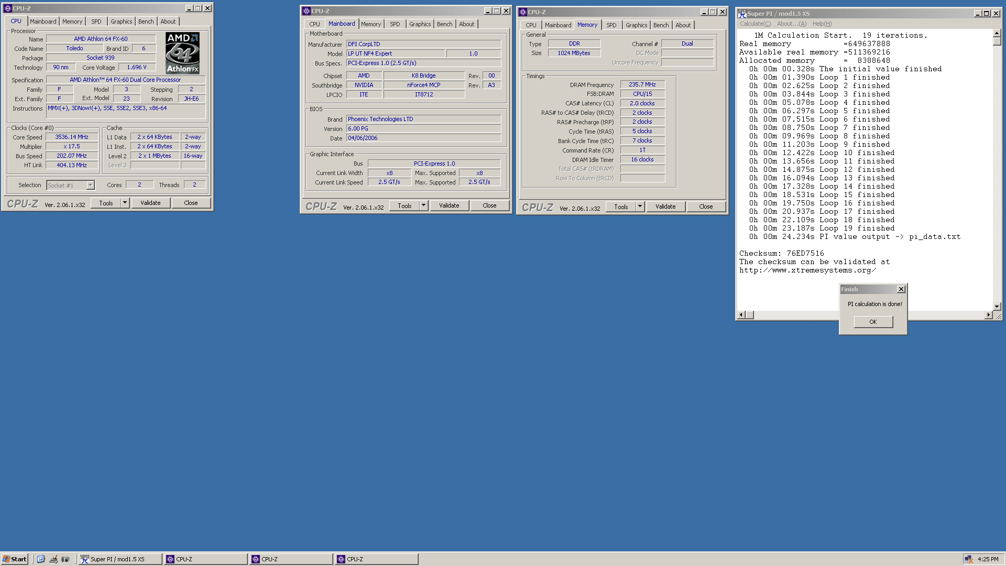Expand the Socket #1 selection combo box

tap(90, 185)
